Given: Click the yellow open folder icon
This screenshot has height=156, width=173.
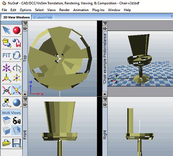Looking at the screenshot, I should point(7,143).
